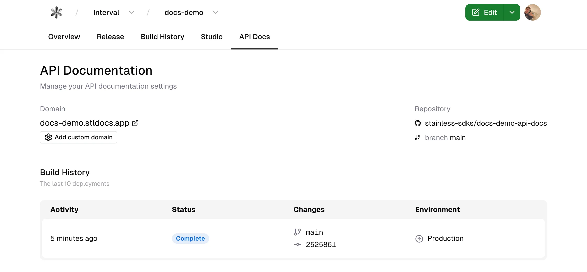Click the GitHub icon next to repository name
The image size is (587, 272).
pos(418,123)
